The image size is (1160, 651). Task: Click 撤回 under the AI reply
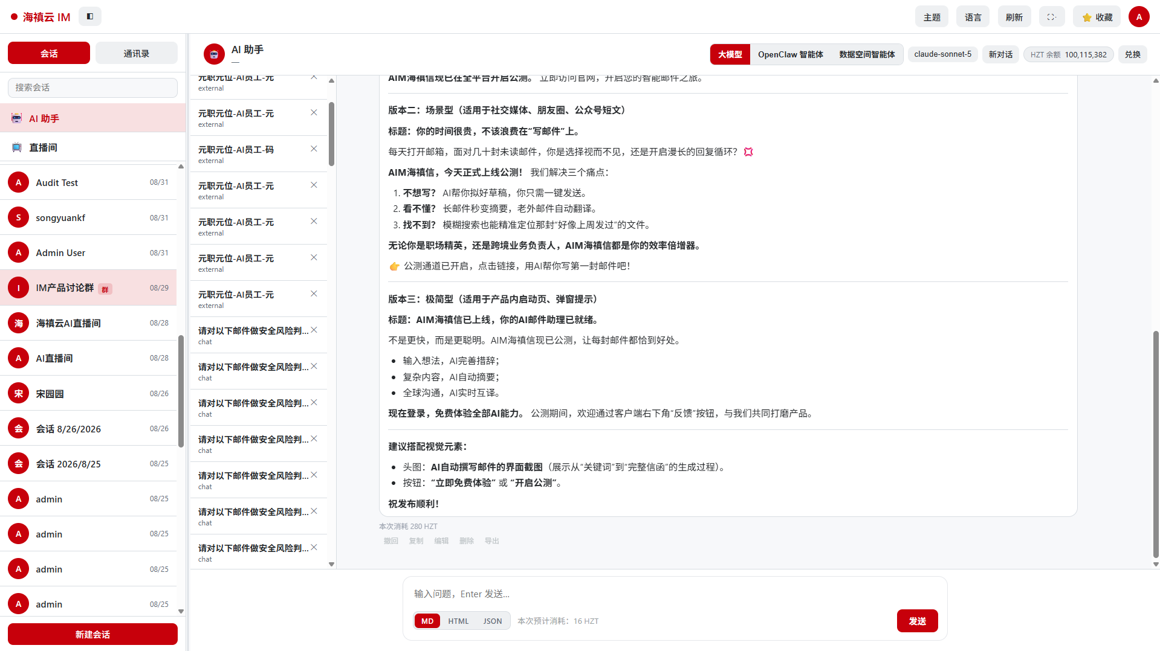(x=390, y=541)
